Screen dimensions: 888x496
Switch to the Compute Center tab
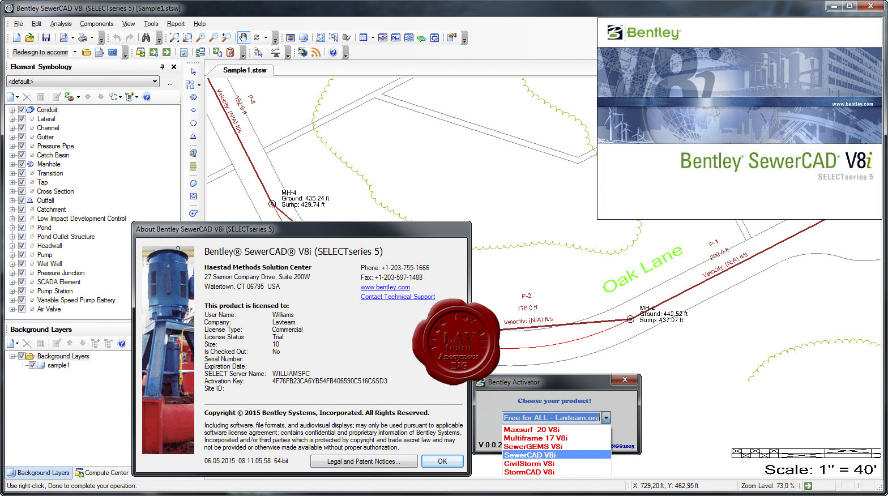click(x=103, y=473)
